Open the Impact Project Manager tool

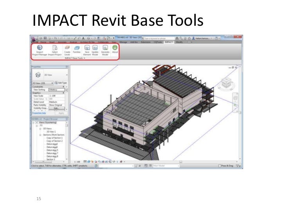40,50
